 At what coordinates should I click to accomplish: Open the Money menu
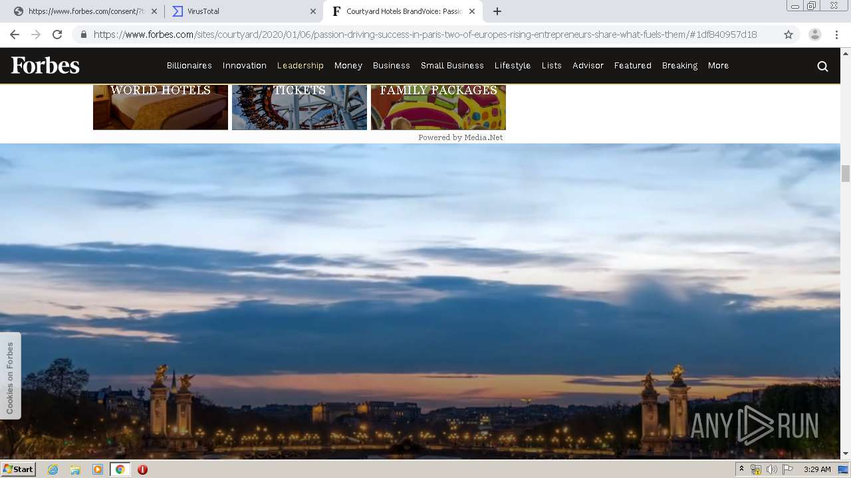point(348,66)
